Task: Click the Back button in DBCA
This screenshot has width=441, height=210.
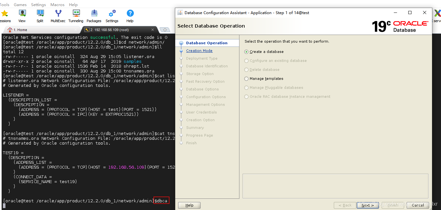Action: pyautogui.click(x=345, y=205)
